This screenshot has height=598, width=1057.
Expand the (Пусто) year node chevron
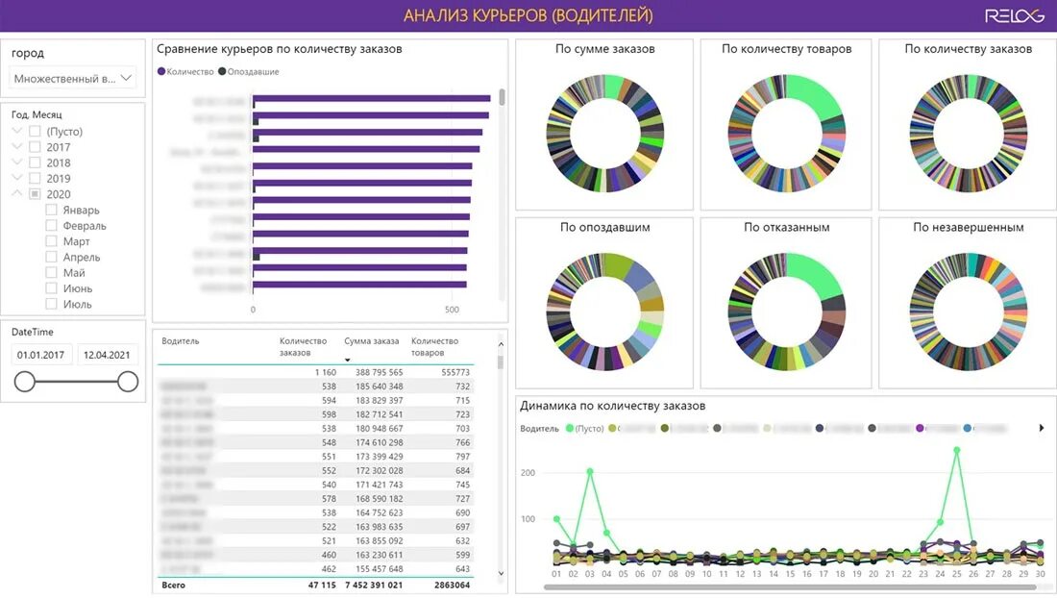point(17,131)
